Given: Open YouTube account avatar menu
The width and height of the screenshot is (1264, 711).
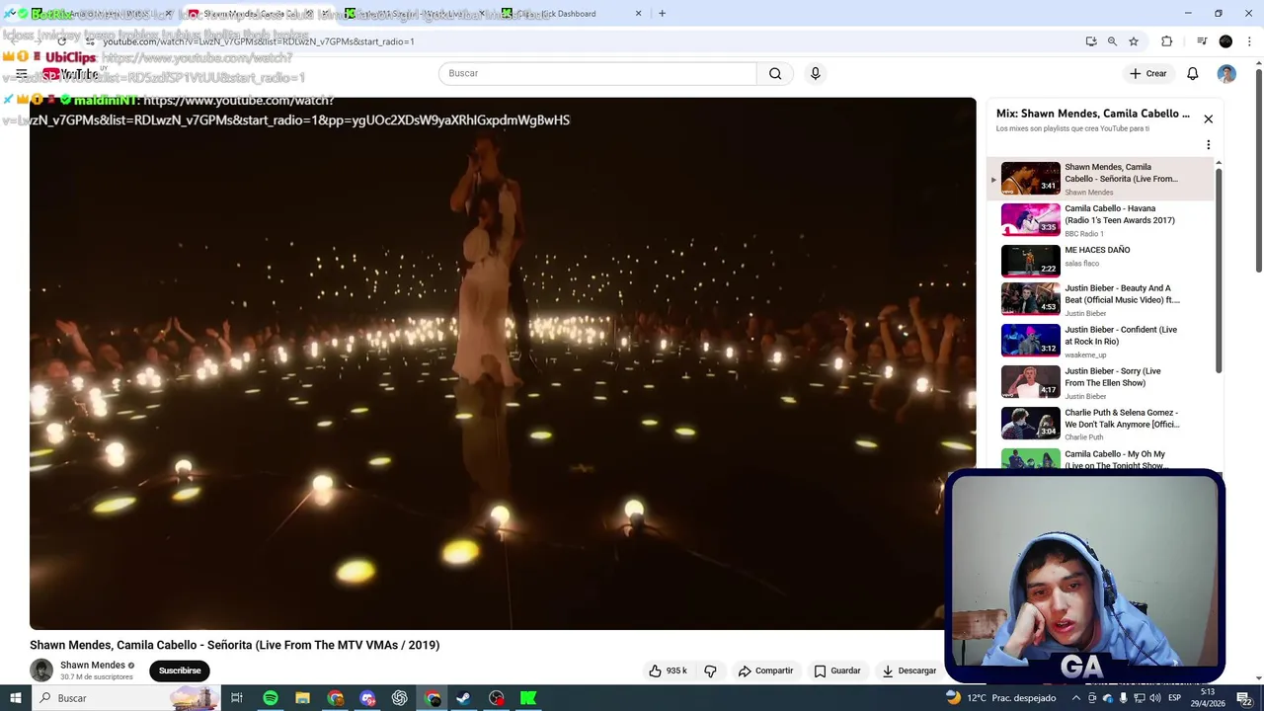Looking at the screenshot, I should click(x=1226, y=74).
